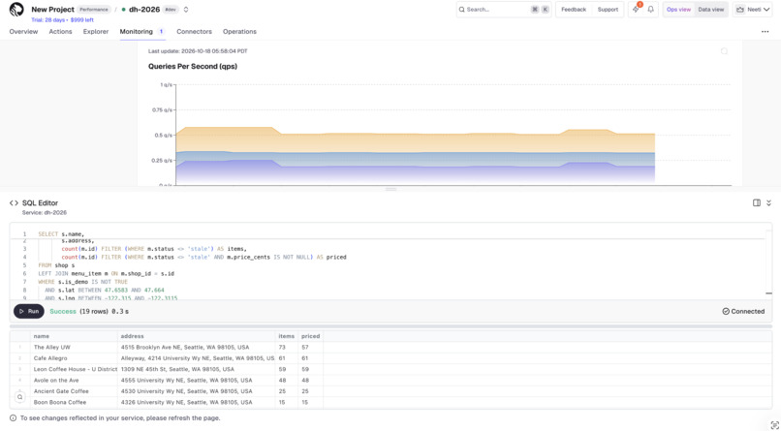Open the Support link
This screenshot has height=431, width=781.
(x=608, y=10)
